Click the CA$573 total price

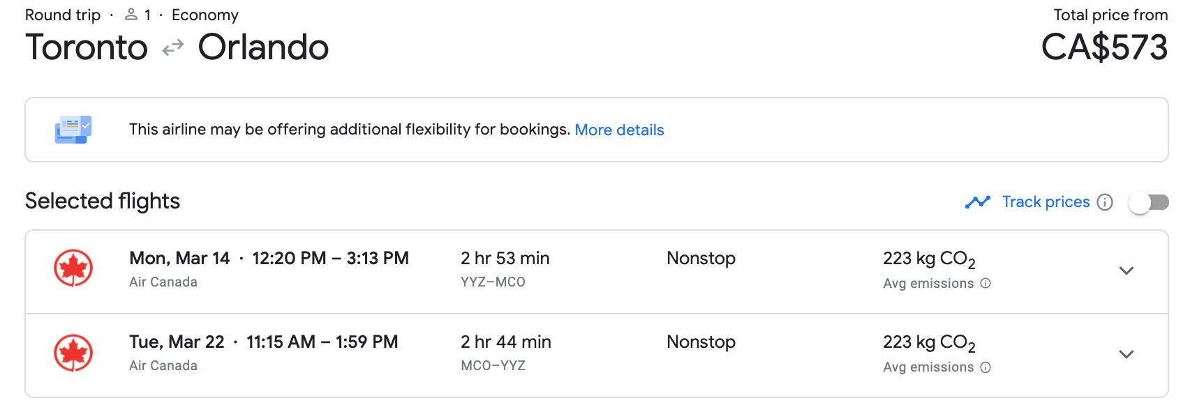1104,47
